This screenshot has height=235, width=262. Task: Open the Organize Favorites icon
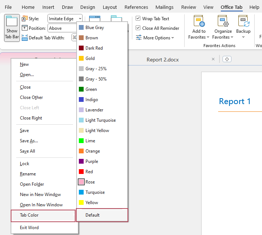point(223,21)
